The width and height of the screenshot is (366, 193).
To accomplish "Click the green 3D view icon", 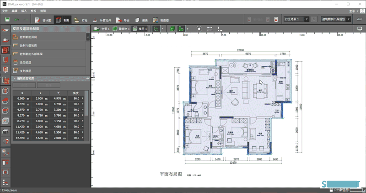I will click(172, 29).
